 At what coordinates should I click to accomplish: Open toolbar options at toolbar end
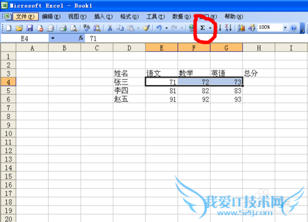coord(302,28)
